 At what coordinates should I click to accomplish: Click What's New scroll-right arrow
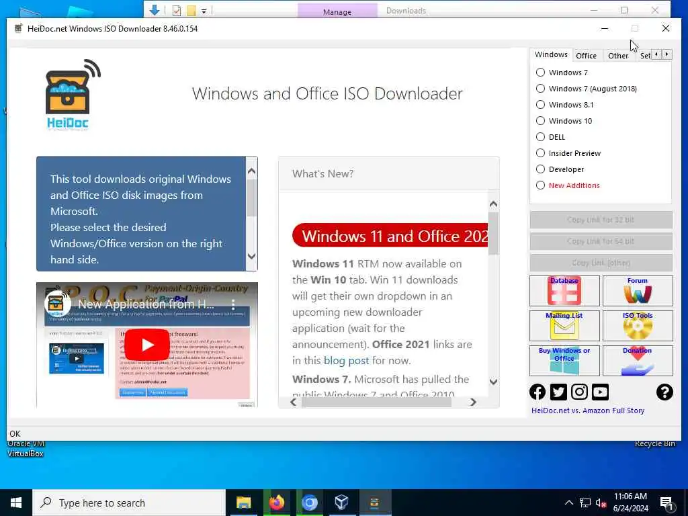pos(473,402)
